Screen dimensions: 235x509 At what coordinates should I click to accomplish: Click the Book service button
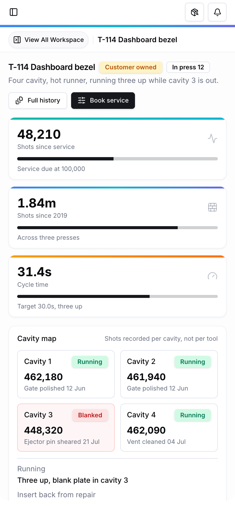[x=103, y=100]
